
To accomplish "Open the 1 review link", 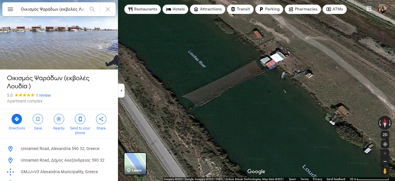I will [43, 95].
